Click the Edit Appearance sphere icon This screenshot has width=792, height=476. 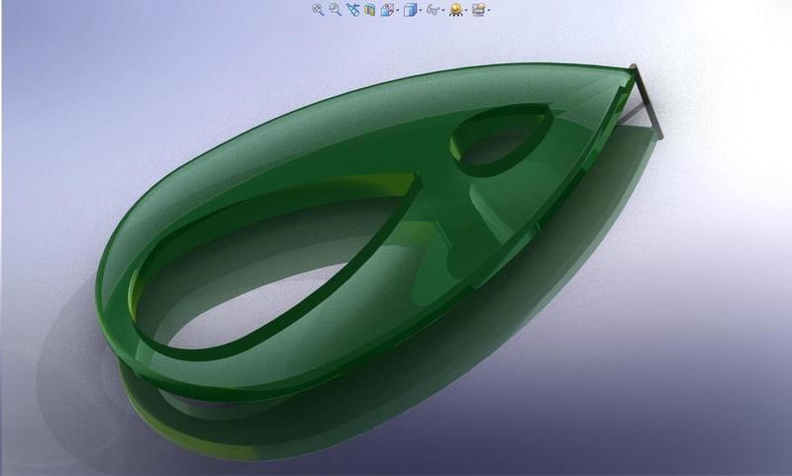(455, 10)
